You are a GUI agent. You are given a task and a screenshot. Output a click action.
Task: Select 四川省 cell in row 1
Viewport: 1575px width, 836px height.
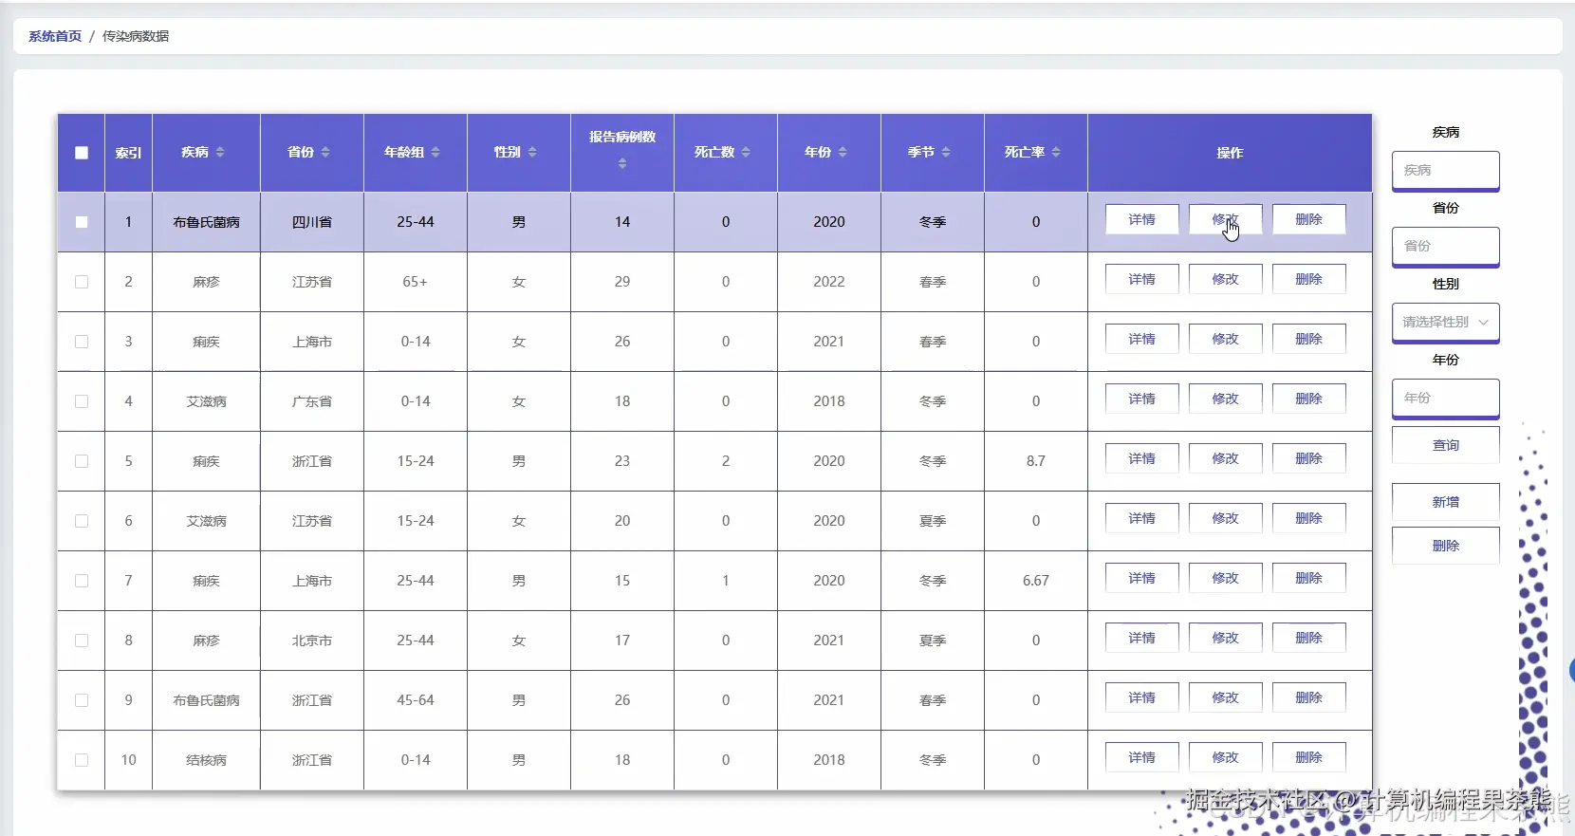point(312,222)
